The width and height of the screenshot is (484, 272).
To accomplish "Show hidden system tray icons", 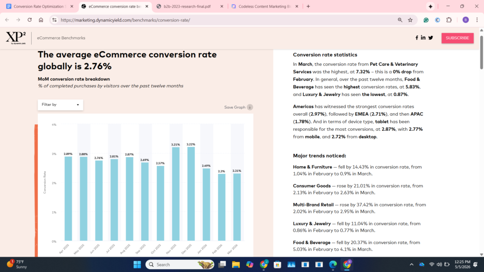I will coord(412,264).
